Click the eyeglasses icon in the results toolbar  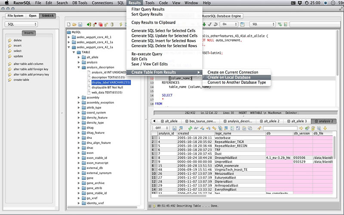(196, 128)
